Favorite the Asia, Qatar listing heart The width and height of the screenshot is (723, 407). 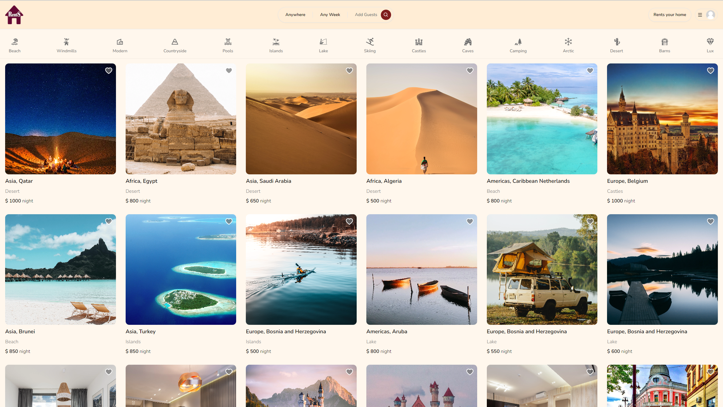tap(109, 71)
